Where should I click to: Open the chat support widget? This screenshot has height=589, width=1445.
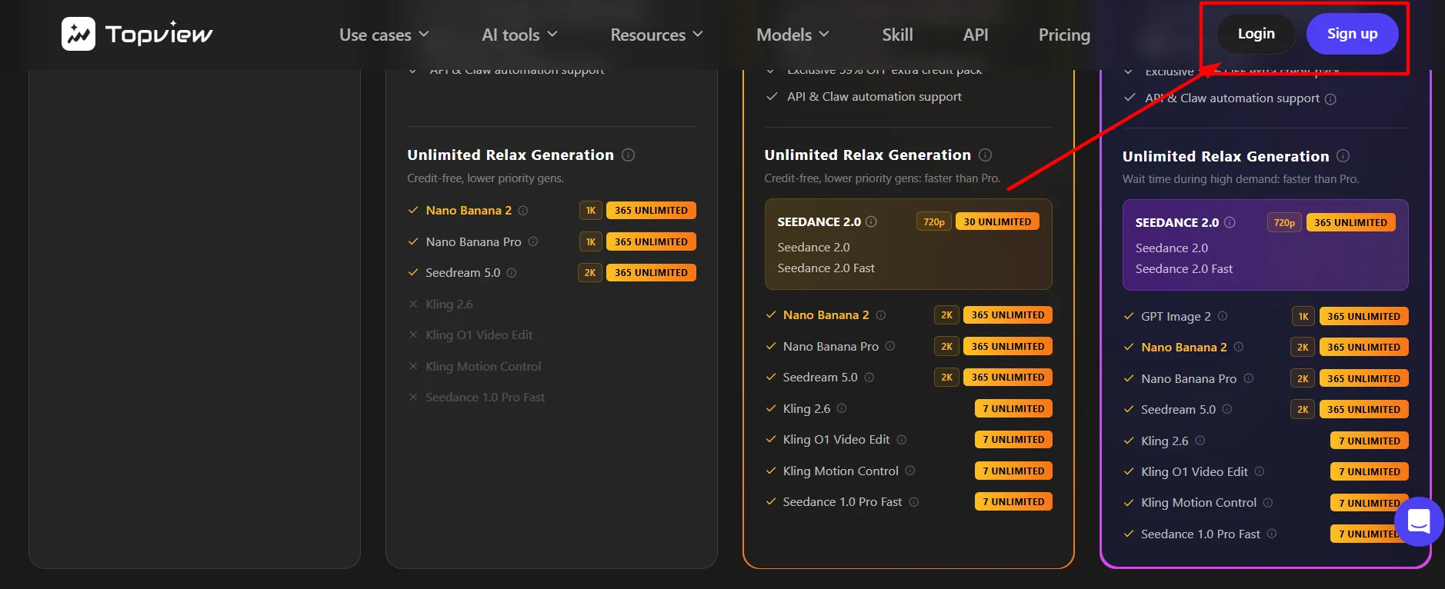(1419, 521)
